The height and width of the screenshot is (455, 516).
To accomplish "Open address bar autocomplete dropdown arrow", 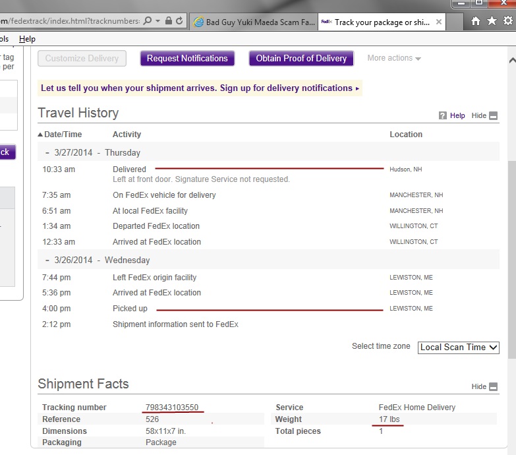I will point(158,20).
